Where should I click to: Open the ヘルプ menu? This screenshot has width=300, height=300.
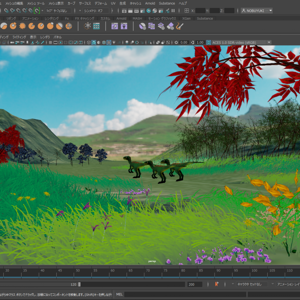tap(183, 3)
